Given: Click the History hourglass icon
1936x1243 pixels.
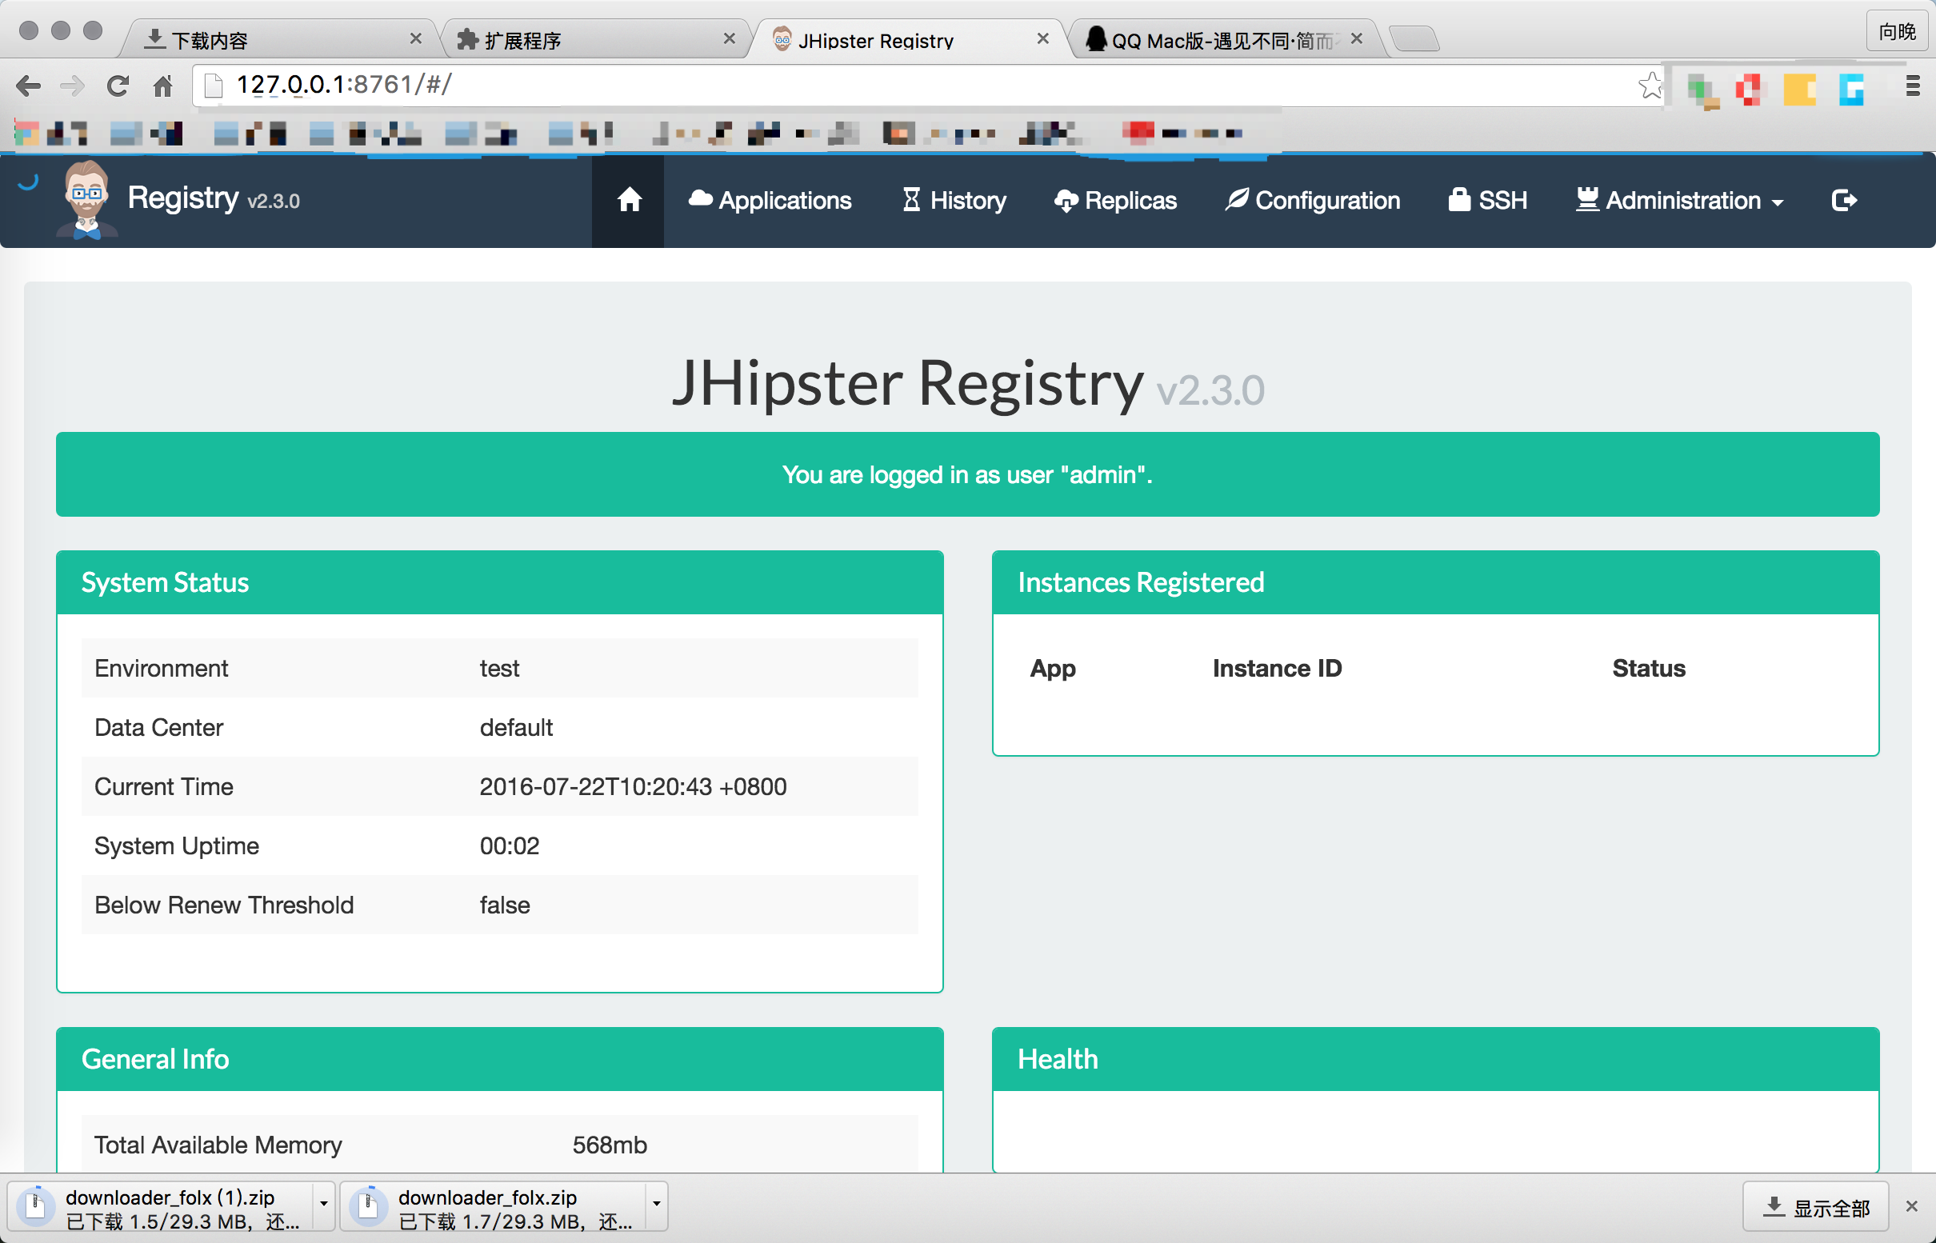Looking at the screenshot, I should tap(910, 199).
